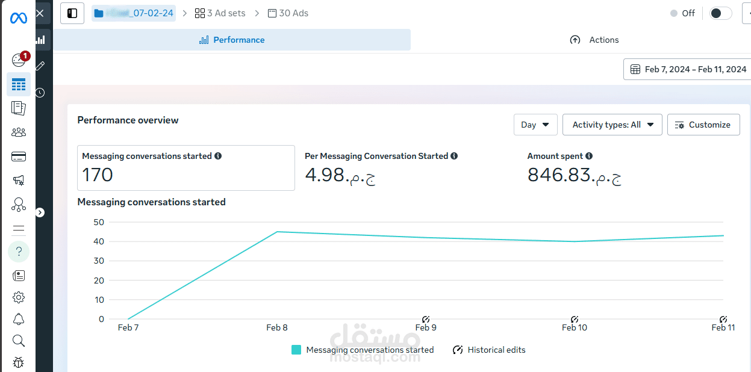Toggle Messaging conversations started legend series
The height and width of the screenshot is (372, 751).
(363, 350)
